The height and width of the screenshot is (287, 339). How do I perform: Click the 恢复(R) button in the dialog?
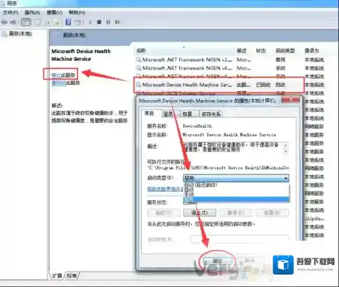272,213
